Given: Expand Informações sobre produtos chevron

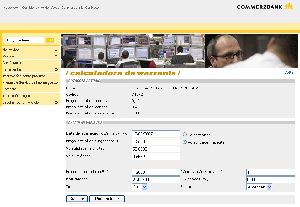Looking at the screenshot, I should tap(56, 76).
